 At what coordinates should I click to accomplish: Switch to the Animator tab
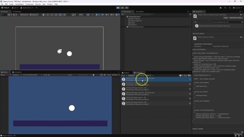coord(17,12)
